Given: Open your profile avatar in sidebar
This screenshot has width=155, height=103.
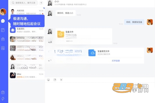Looking at the screenshot, I should 3,12.
